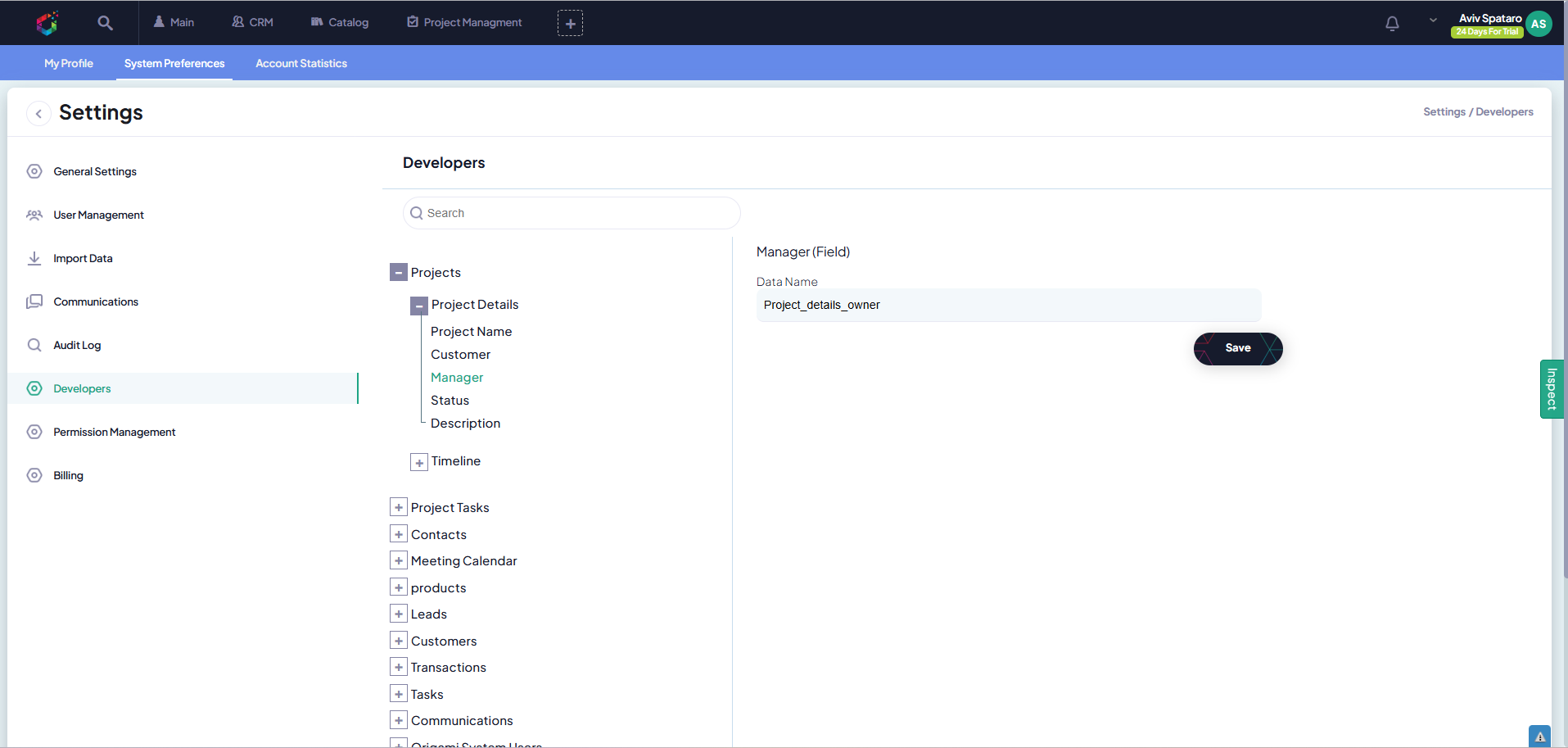
Task: Open the CRM workspace menu
Action: point(252,22)
